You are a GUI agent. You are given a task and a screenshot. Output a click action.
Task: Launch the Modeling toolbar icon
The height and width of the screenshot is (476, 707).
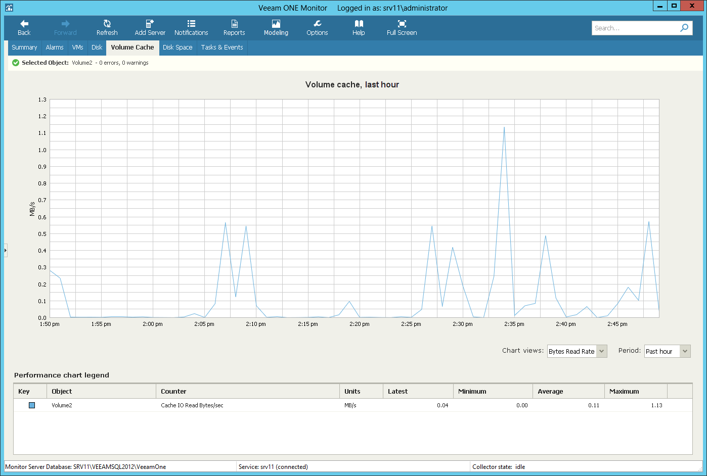pos(276,24)
